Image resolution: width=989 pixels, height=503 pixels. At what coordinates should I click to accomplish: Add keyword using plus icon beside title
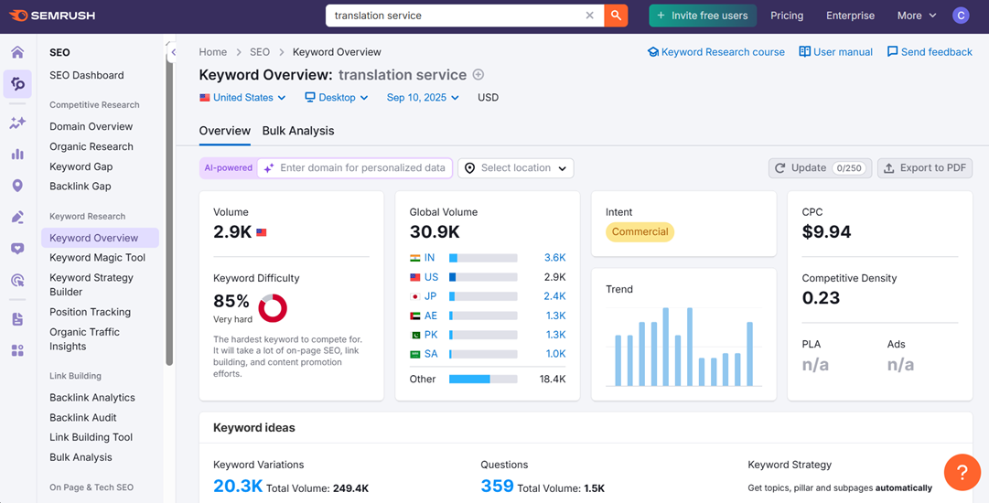pyautogui.click(x=478, y=75)
